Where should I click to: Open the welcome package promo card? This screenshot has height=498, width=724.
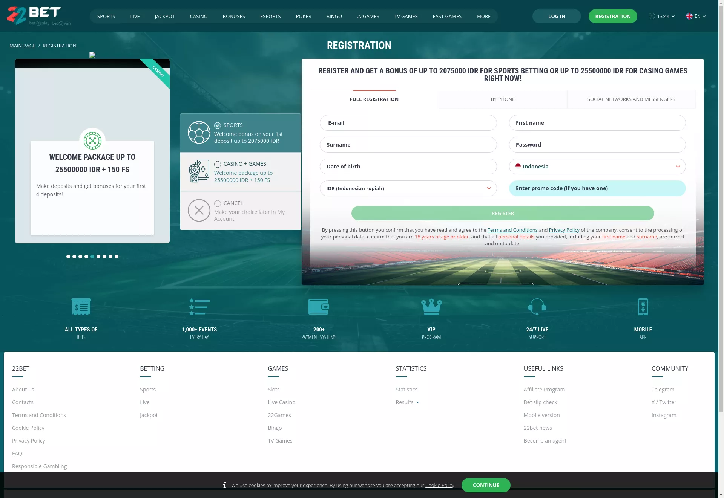[92, 151]
